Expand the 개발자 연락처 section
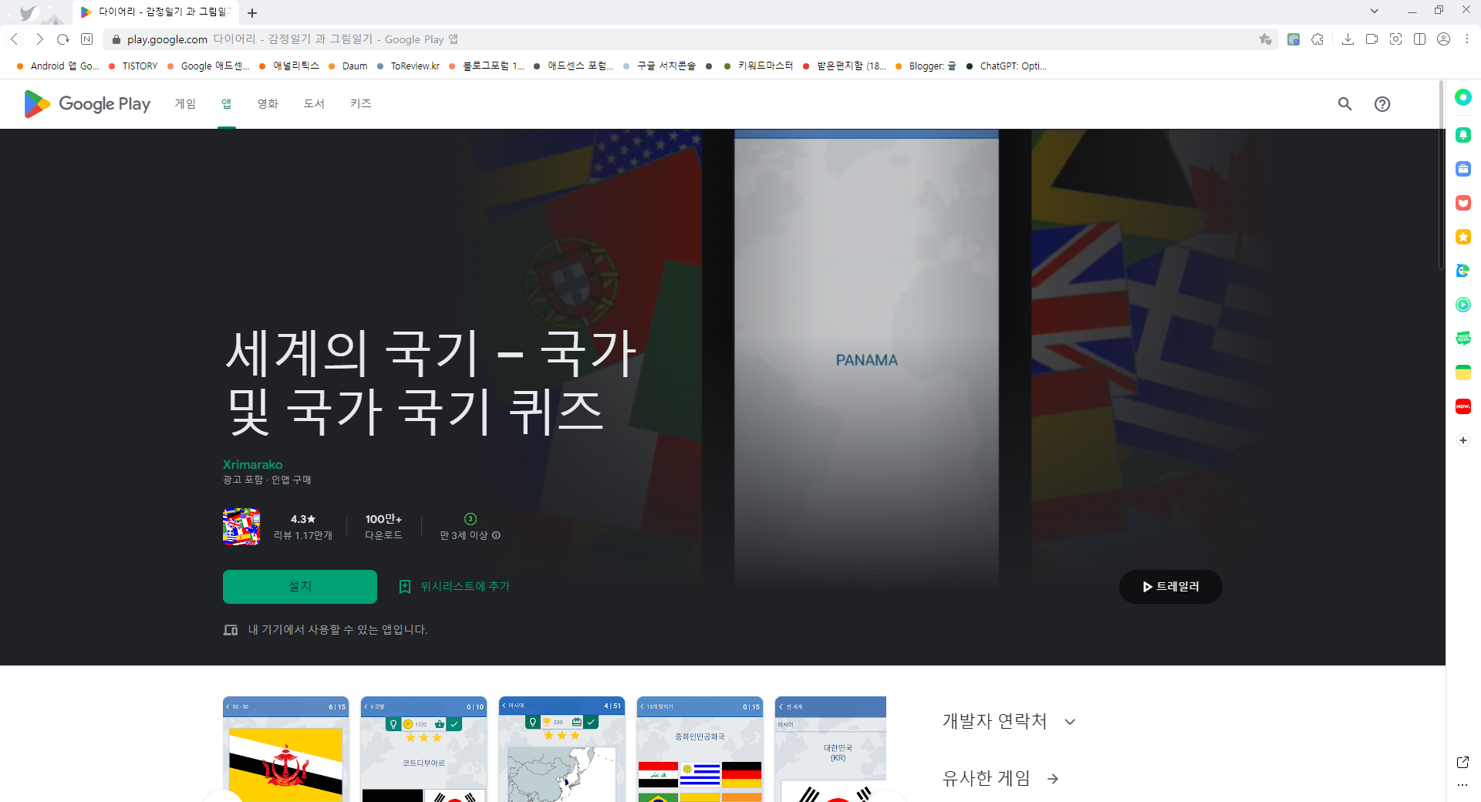Image resolution: width=1481 pixels, height=802 pixels. 1070,721
